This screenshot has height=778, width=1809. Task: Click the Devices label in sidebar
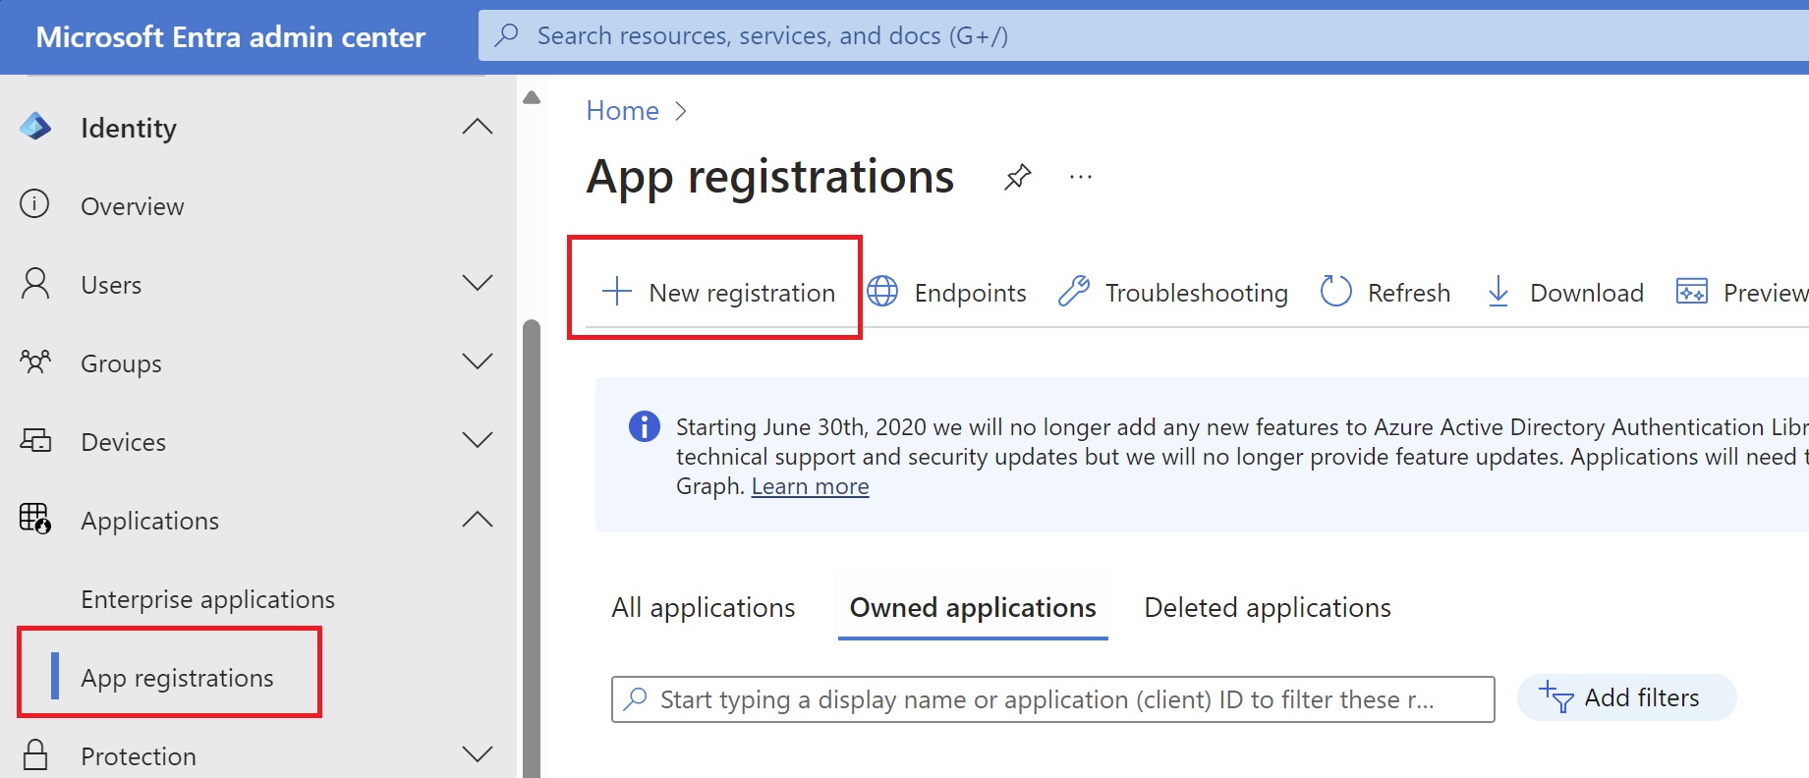pos(123,442)
